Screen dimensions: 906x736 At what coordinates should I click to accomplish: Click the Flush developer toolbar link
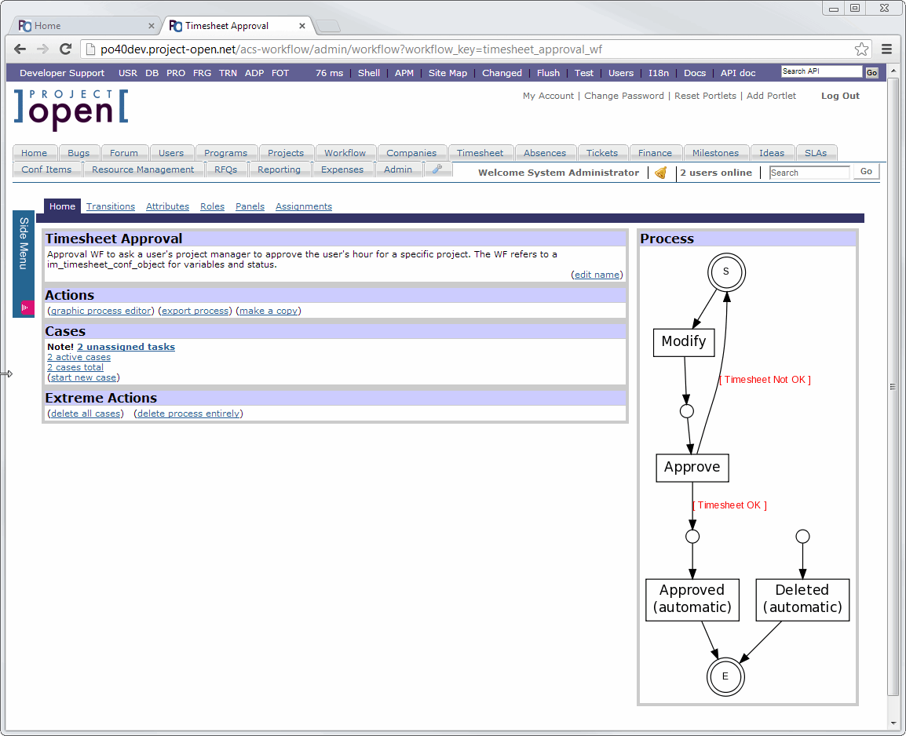tap(548, 73)
